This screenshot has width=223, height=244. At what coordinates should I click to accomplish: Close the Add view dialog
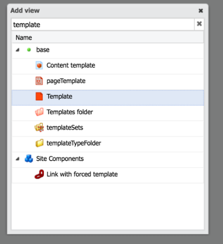pyautogui.click(x=201, y=11)
